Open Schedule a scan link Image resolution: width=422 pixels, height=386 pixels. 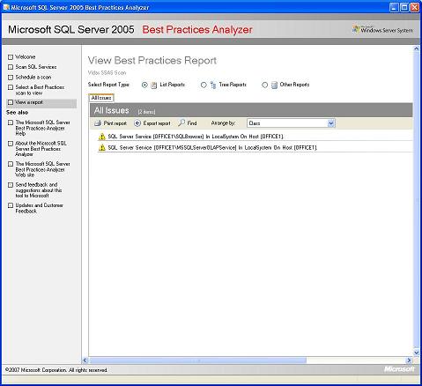[33, 78]
